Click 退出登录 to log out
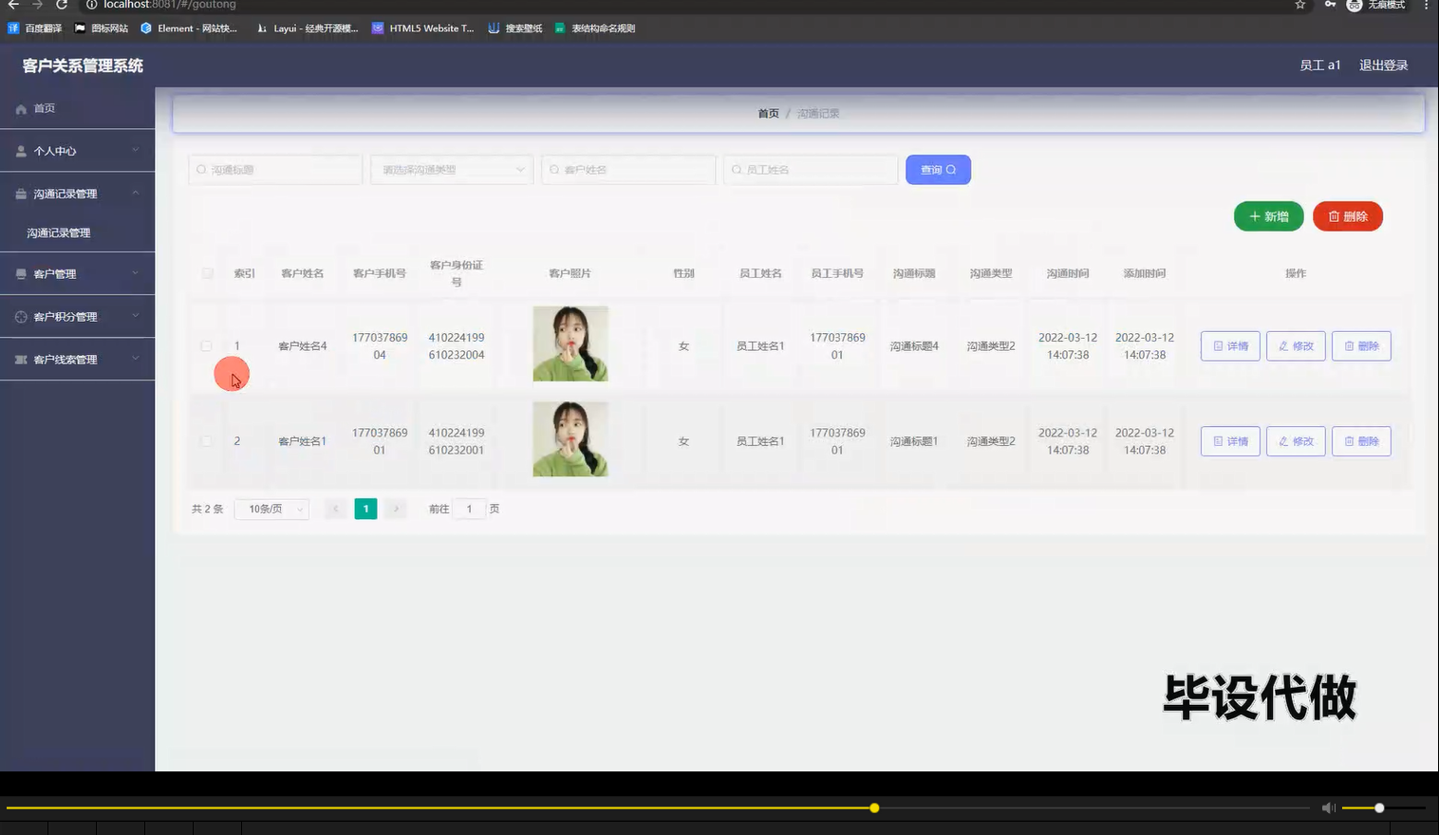1439x835 pixels. 1383,65
